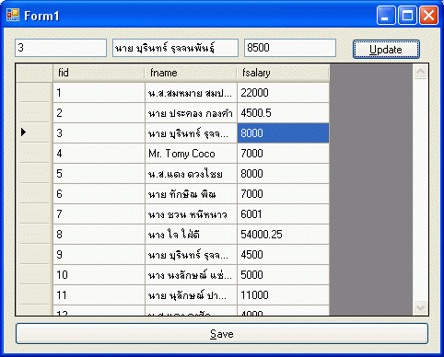Select the Mr. Tomy Coco name cell
The height and width of the screenshot is (357, 444).
[191, 154]
